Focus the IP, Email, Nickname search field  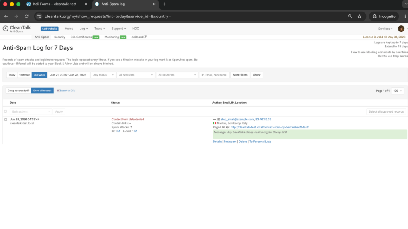(214, 75)
